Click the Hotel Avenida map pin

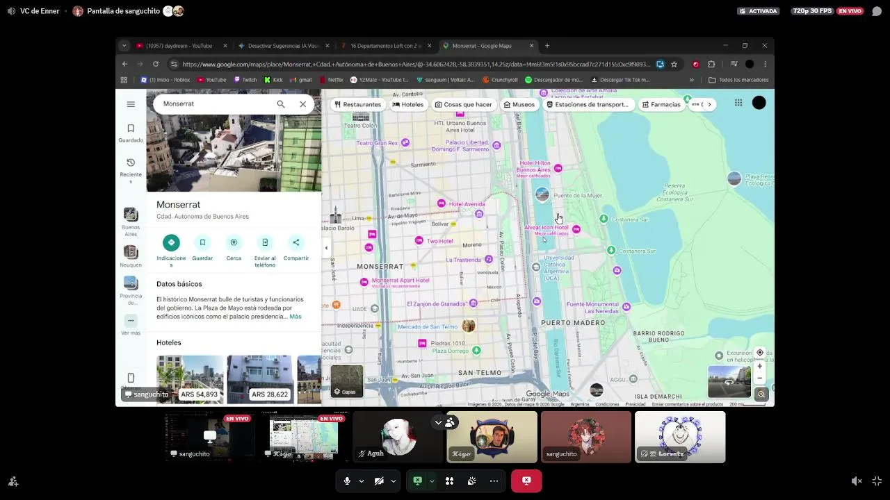[x=441, y=203]
